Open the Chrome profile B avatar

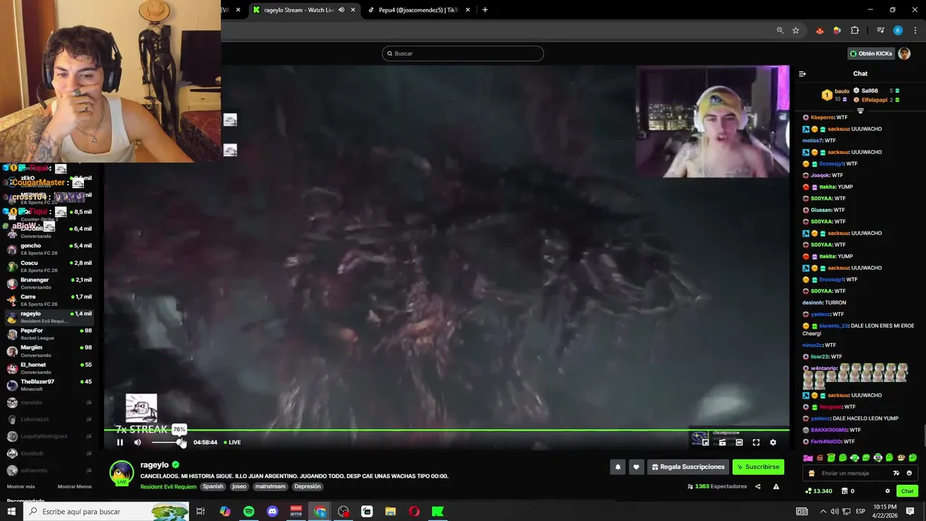(898, 30)
